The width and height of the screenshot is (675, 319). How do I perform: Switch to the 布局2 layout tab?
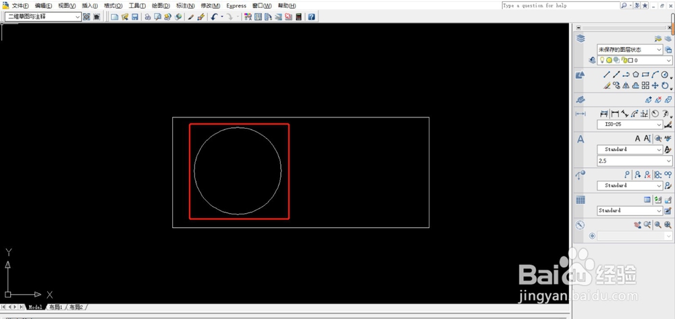point(77,307)
